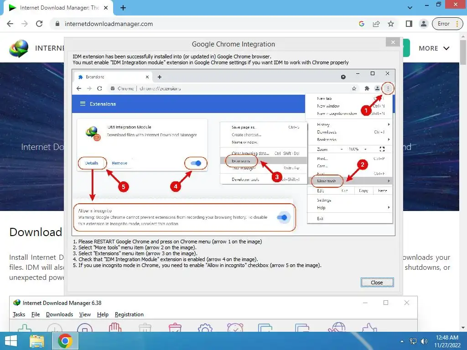Click the instructional screenshot in the dialog
This screenshot has height=350, width=467.
tap(233, 153)
